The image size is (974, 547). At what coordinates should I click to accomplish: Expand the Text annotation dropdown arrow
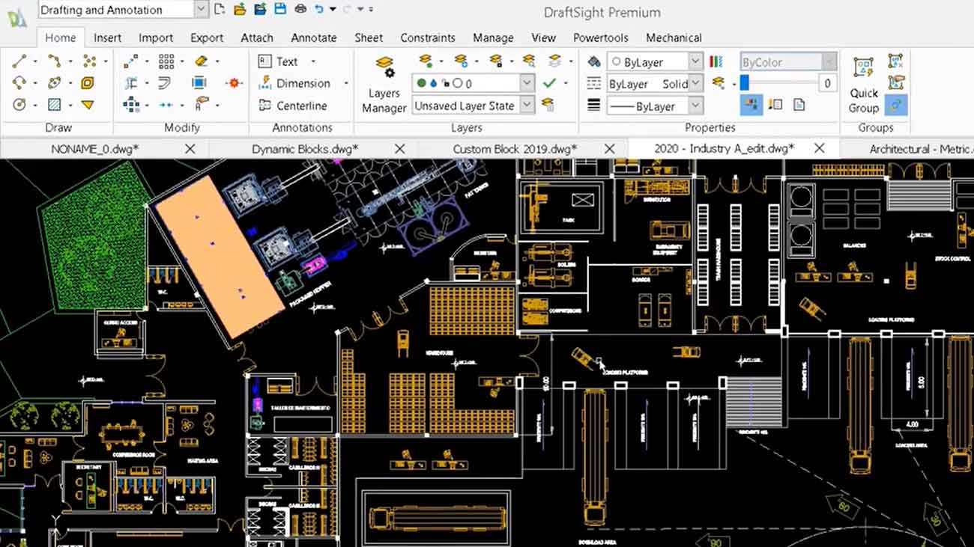pos(313,61)
